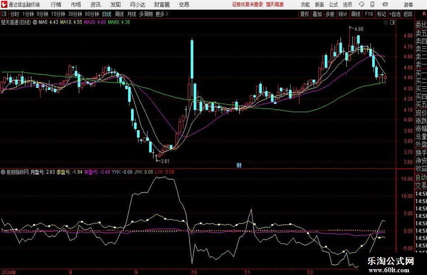
Task: Click the 现价 row in quote panel
Action: pyautogui.click(x=421, y=113)
